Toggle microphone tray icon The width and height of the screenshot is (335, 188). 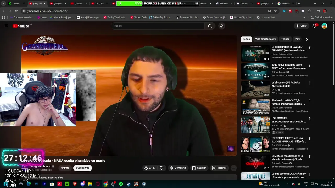pyautogui.click(x=299, y=184)
